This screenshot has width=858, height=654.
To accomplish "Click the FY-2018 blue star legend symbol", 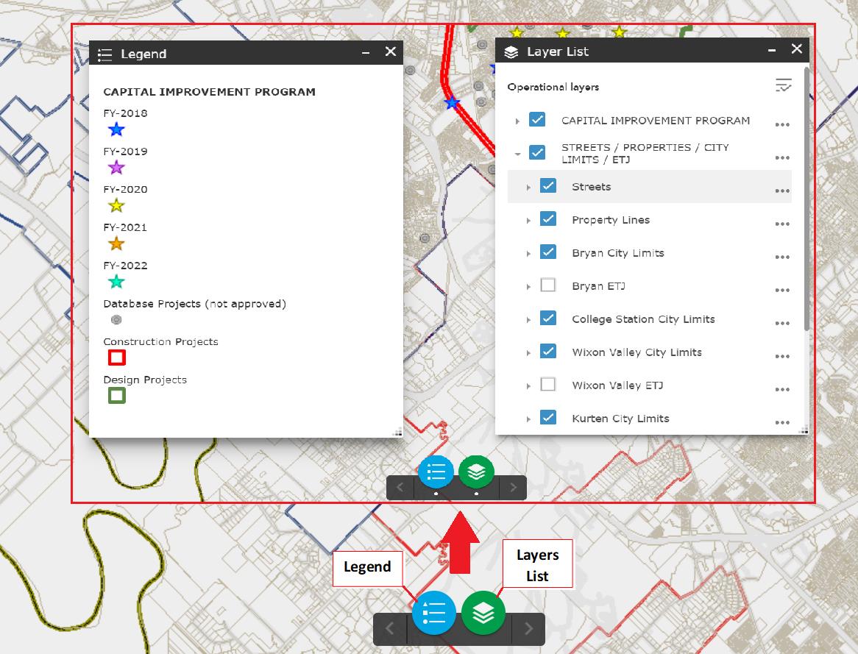I will (x=116, y=129).
